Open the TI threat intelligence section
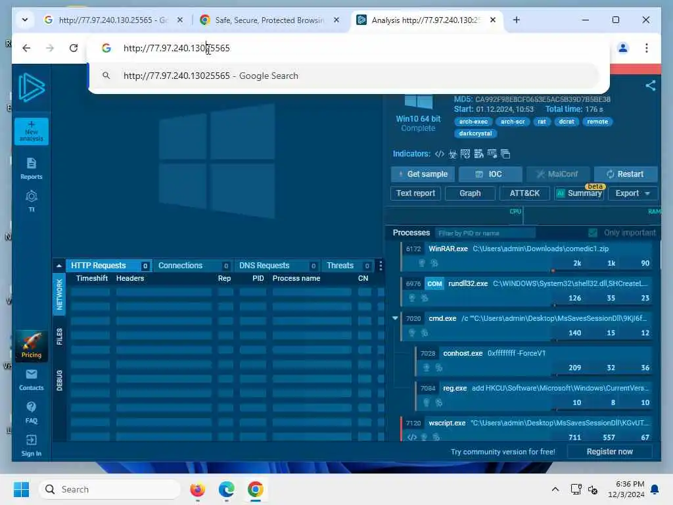The height and width of the screenshot is (505, 673). coord(32,201)
